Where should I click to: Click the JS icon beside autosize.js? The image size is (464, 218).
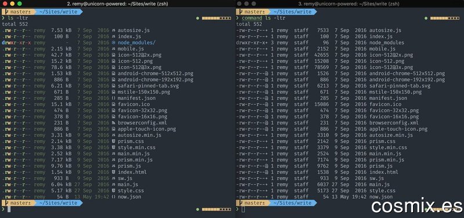[x=114, y=30]
